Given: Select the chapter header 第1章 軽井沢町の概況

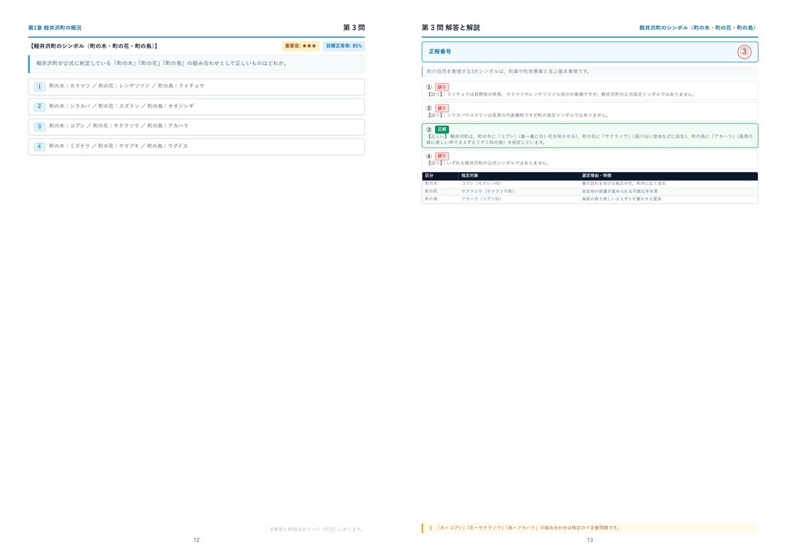Looking at the screenshot, I should pos(55,28).
